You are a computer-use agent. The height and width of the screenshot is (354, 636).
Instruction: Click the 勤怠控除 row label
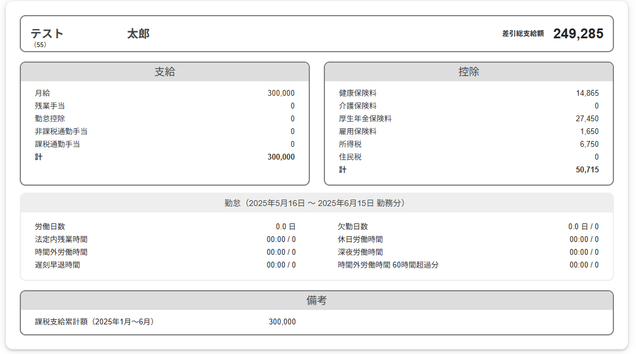tap(50, 119)
